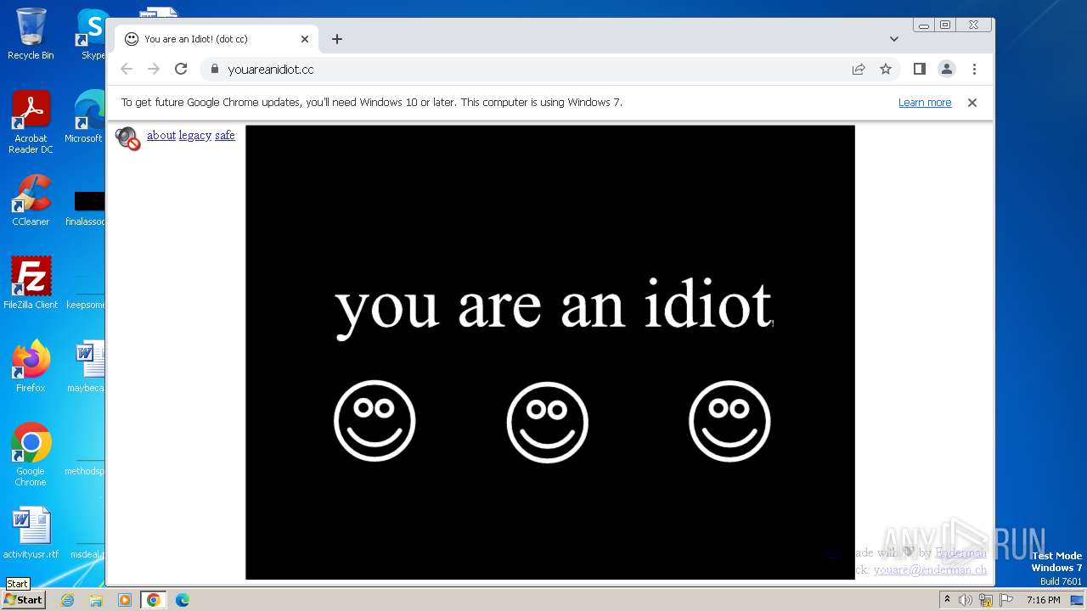Click the share this page icon
The width and height of the screenshot is (1087, 611).
pos(859,69)
